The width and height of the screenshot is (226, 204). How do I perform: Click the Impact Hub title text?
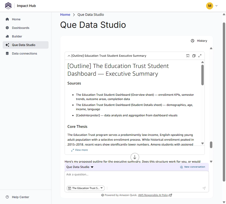26,6
